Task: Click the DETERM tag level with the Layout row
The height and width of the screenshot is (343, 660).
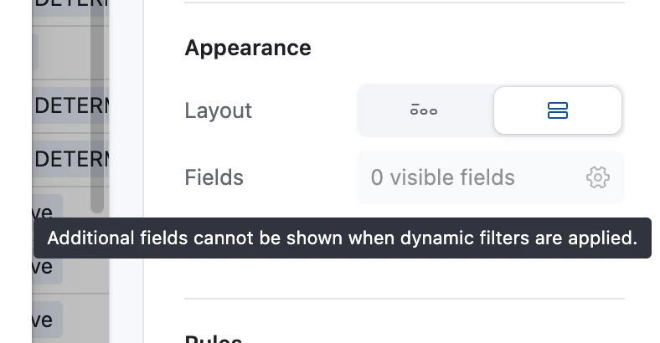Action: point(70,105)
